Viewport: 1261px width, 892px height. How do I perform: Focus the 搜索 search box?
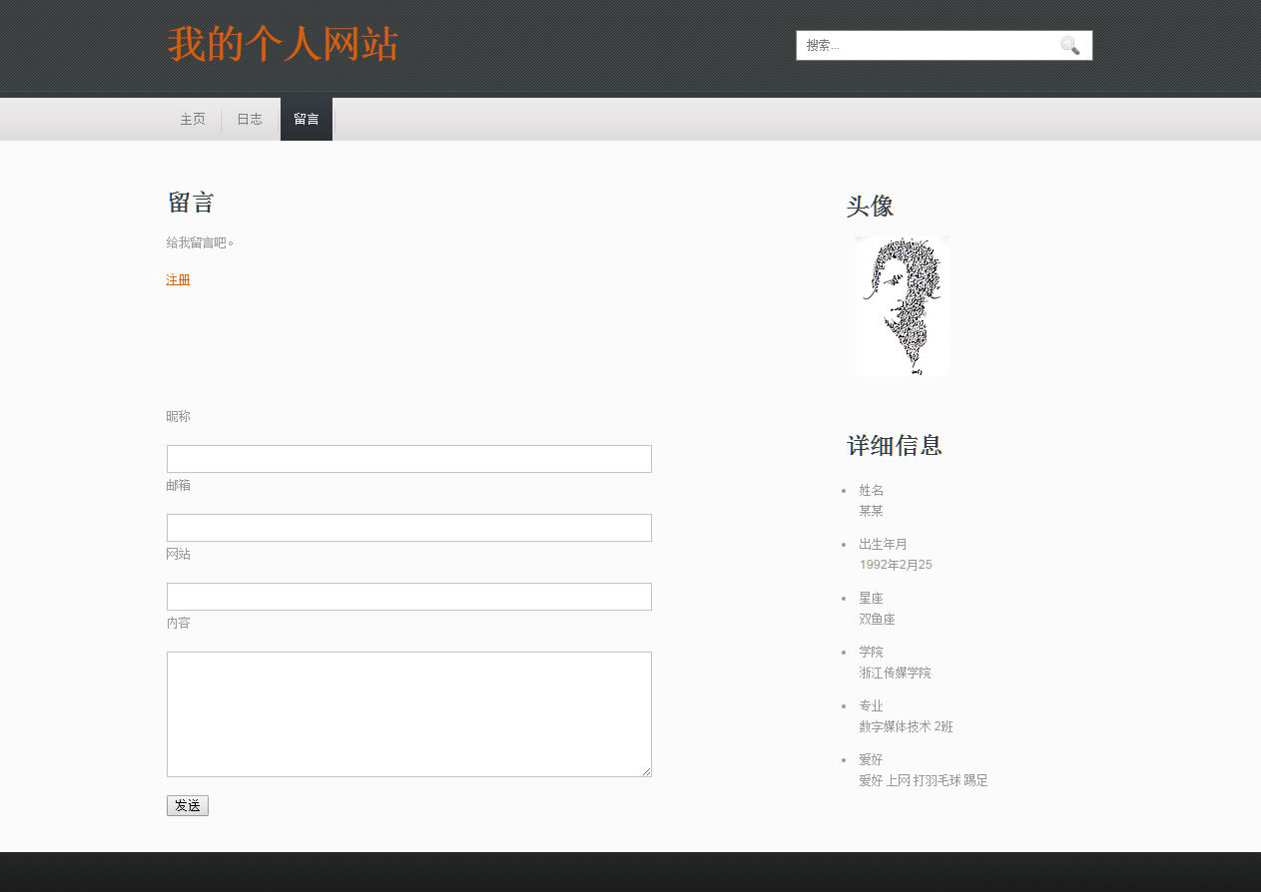point(924,46)
